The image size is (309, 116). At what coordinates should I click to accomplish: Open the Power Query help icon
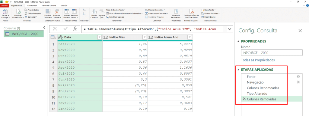pos(307,6)
